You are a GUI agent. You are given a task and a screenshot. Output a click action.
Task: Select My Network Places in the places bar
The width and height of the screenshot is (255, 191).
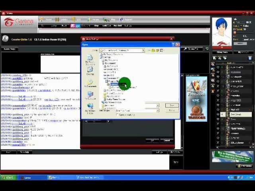click(x=90, y=109)
